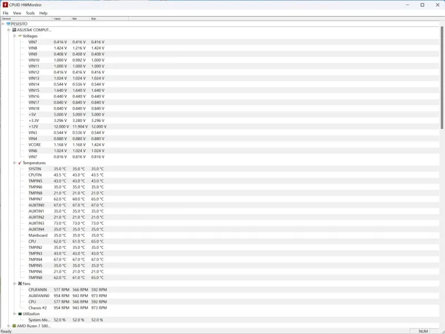The width and height of the screenshot is (445, 334).
Task: Click the Min column header
Action: pos(80,18)
